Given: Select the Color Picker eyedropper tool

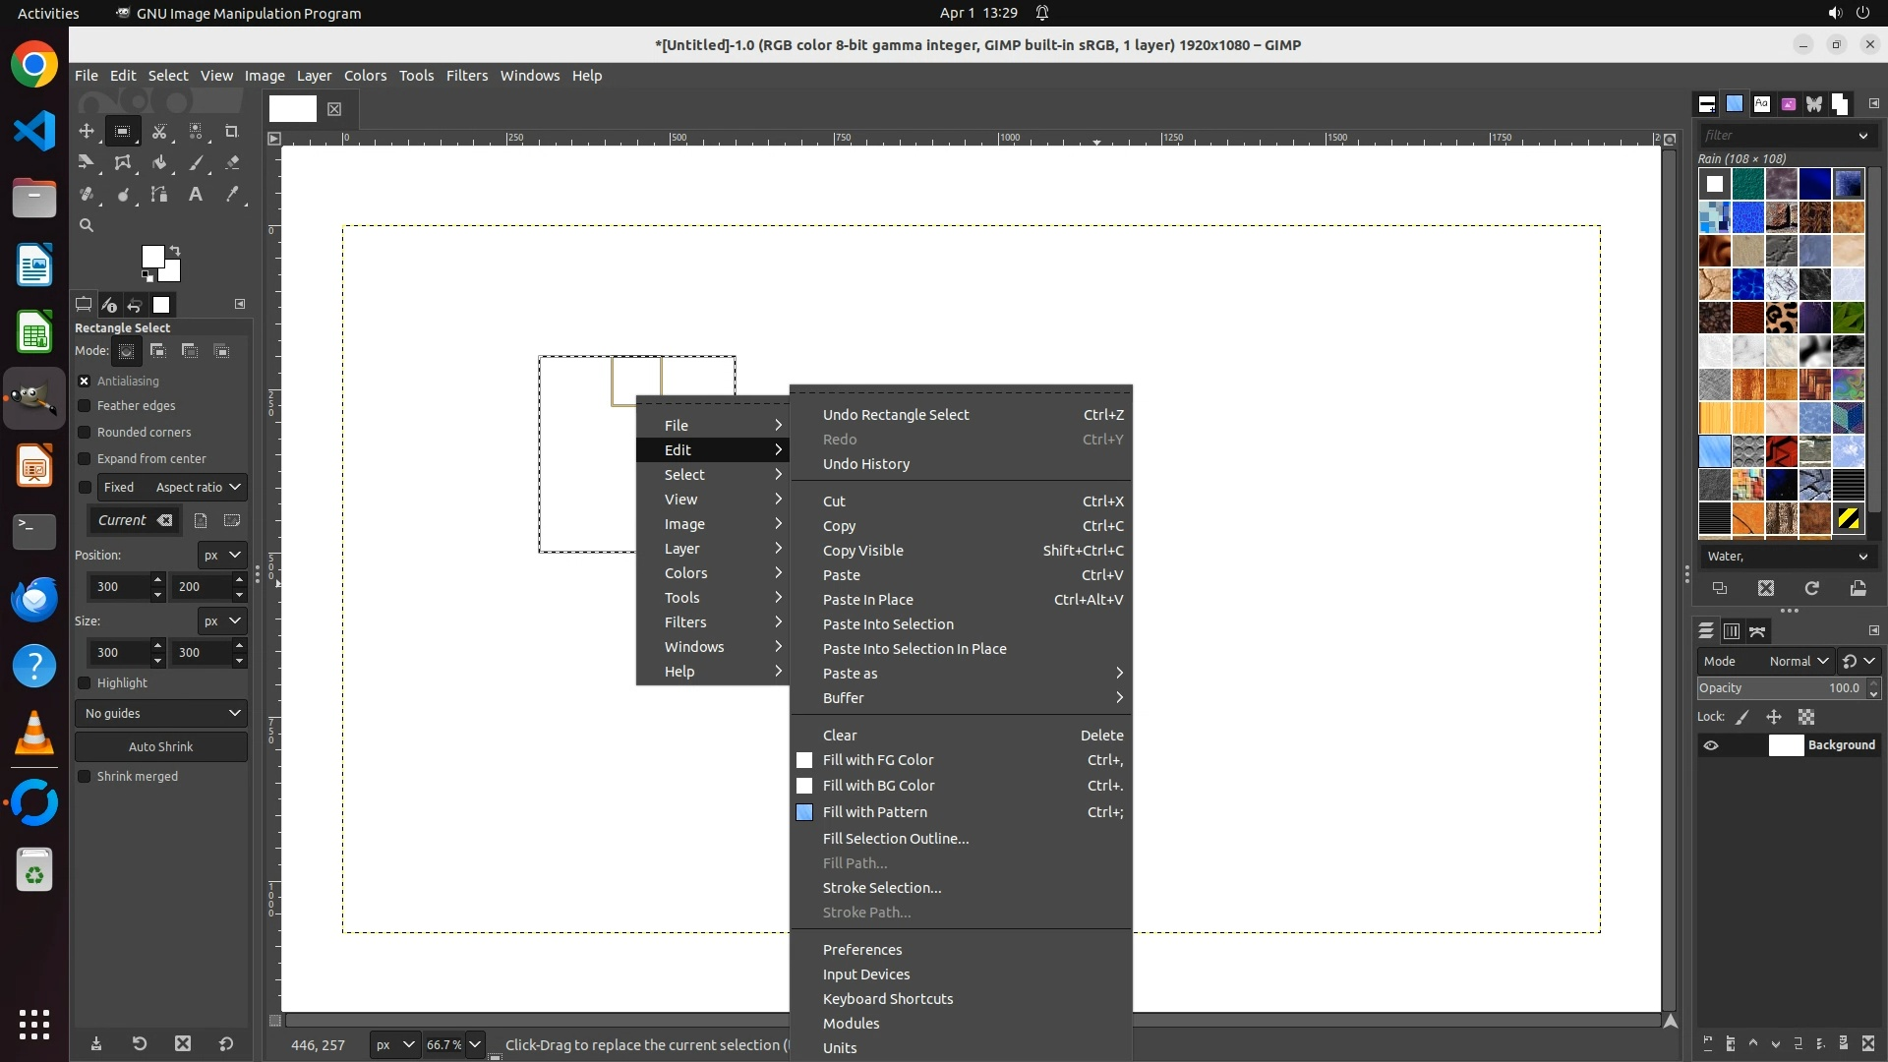Looking at the screenshot, I should coord(232,195).
